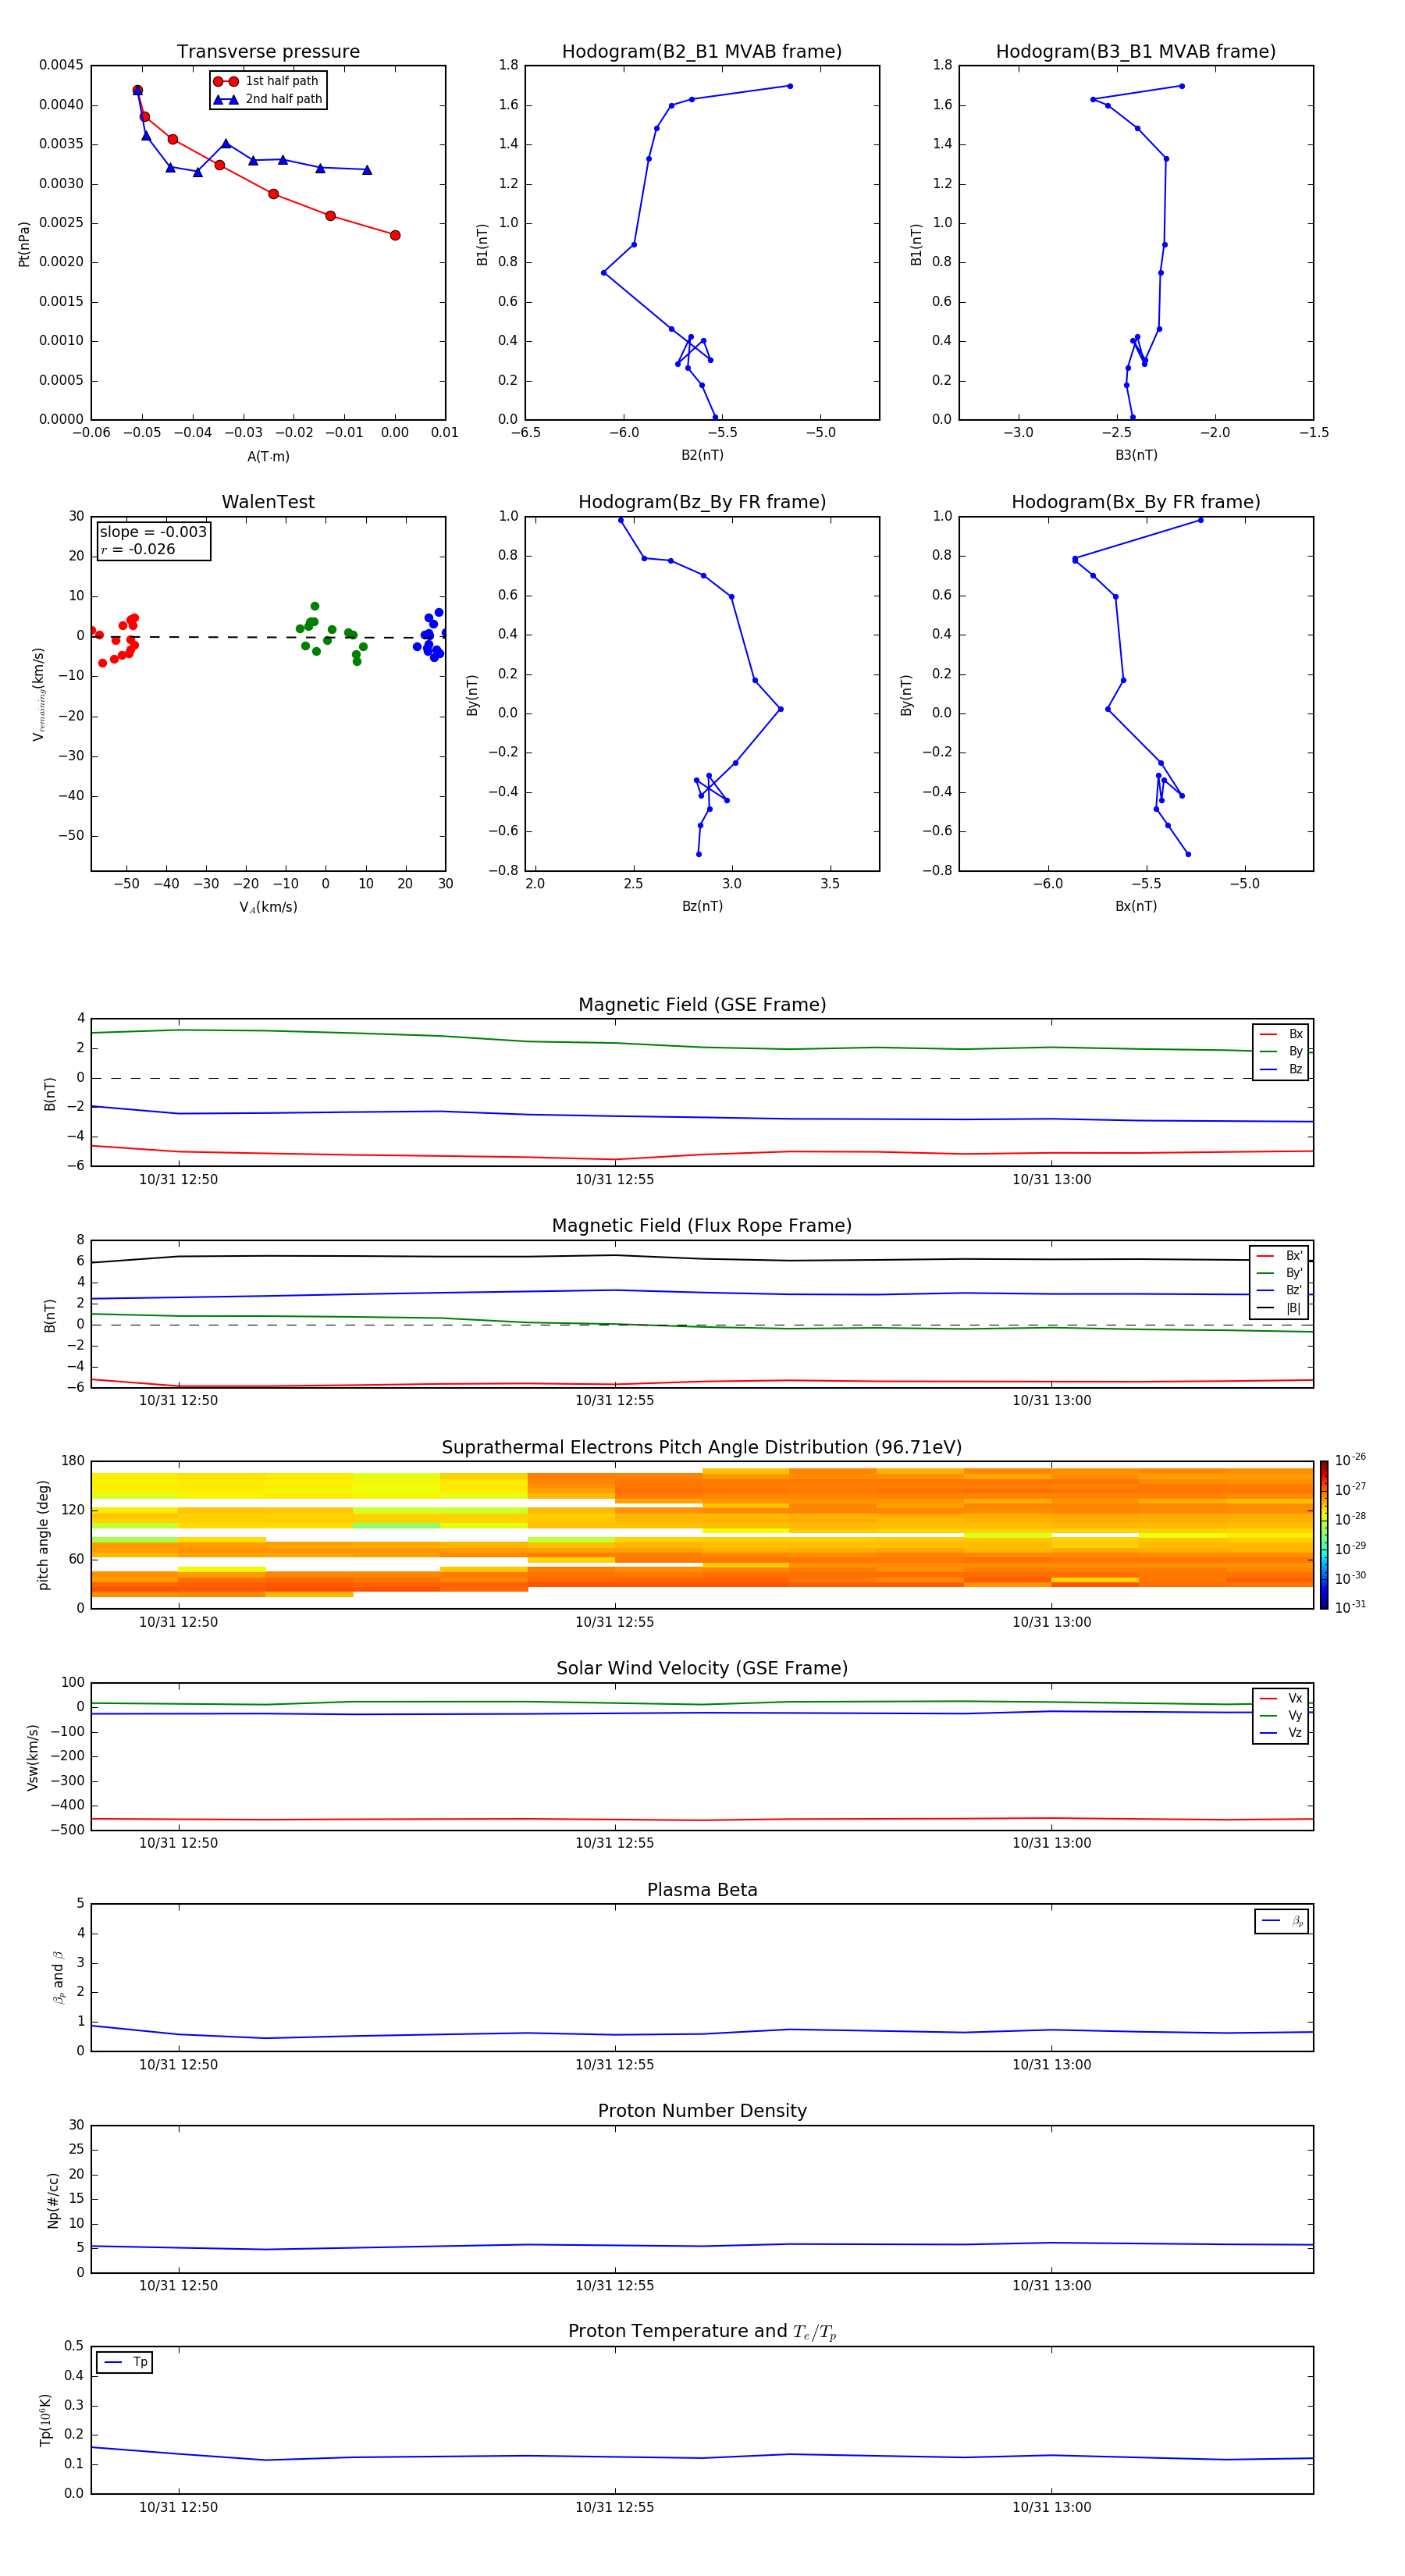Select 'Bx' in GSE magnetic field legend
1405x2576 pixels.
pyautogui.click(x=1281, y=1034)
